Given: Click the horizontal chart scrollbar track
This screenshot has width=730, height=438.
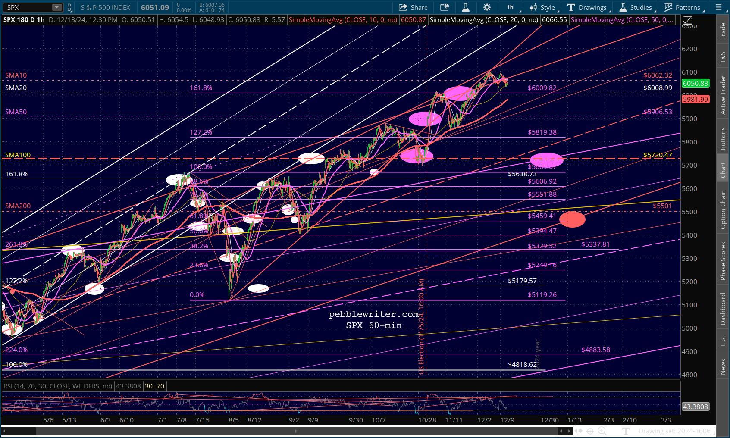Looking at the screenshot, I should [x=296, y=431].
